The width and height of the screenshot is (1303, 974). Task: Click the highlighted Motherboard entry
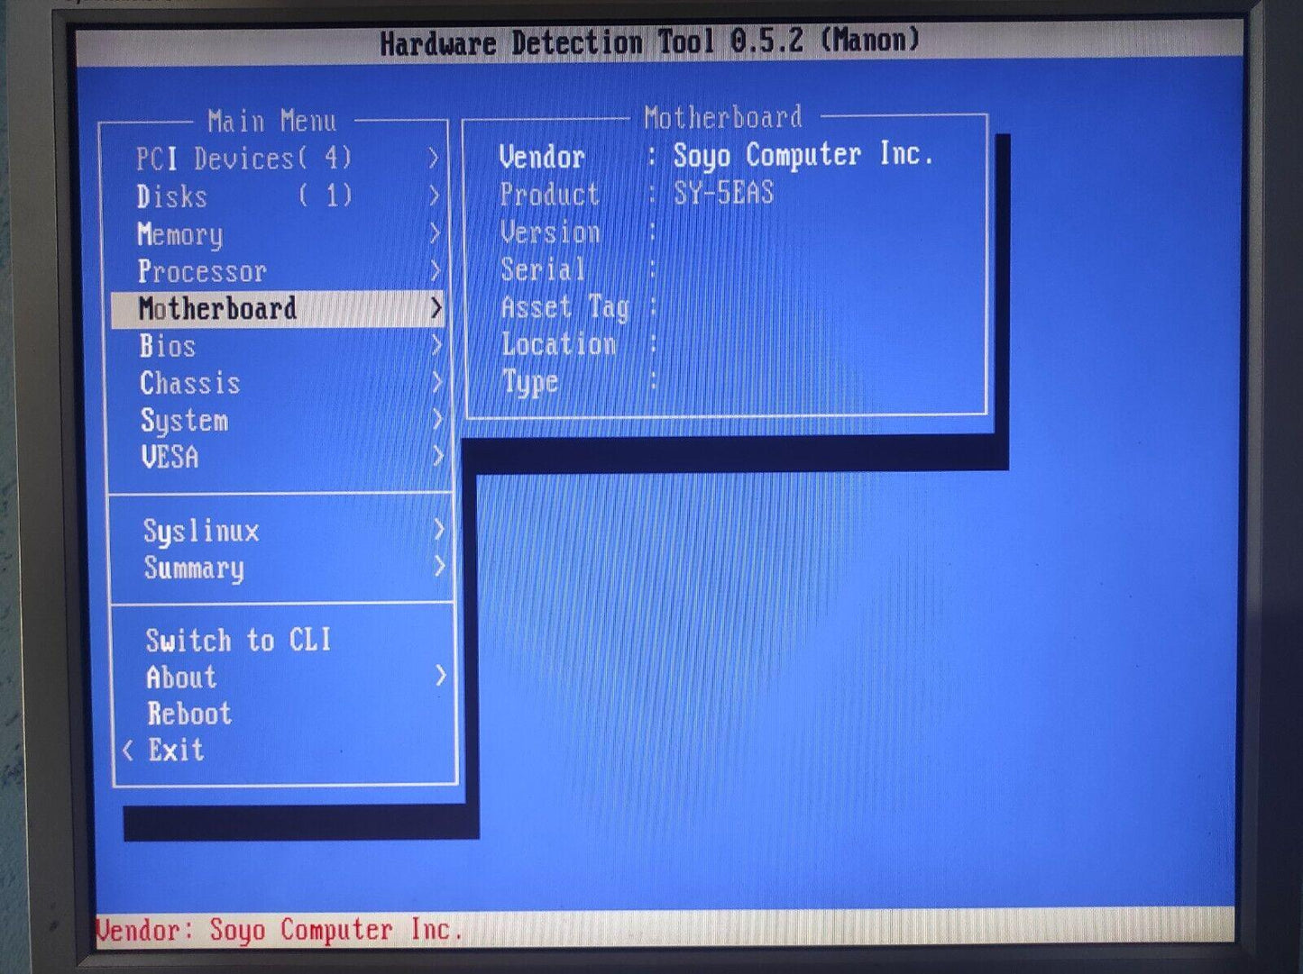[217, 309]
